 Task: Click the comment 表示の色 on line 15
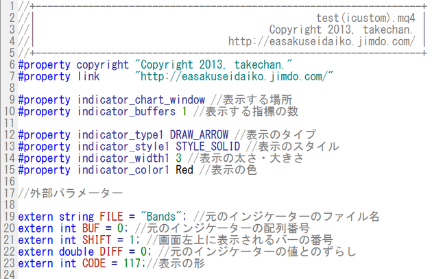coord(235,170)
